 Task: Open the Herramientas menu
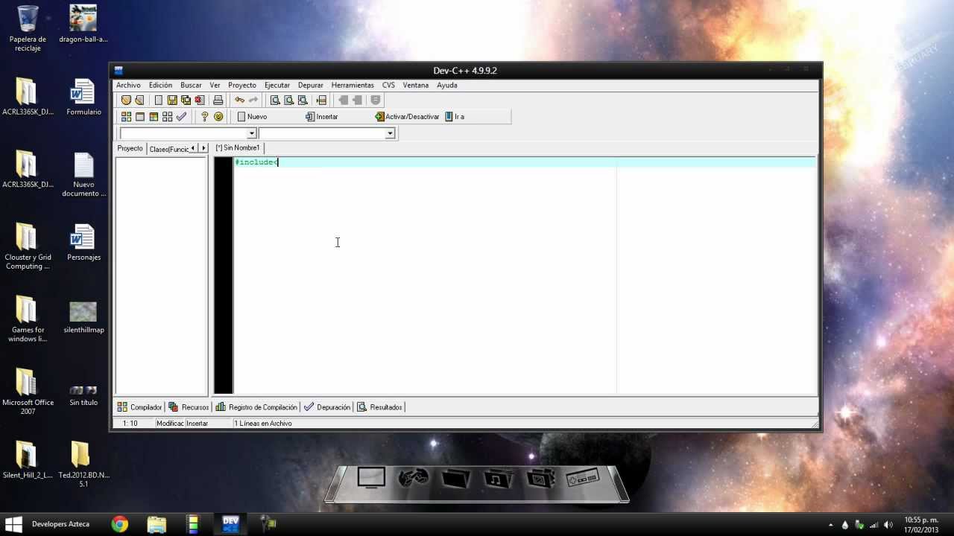(353, 85)
